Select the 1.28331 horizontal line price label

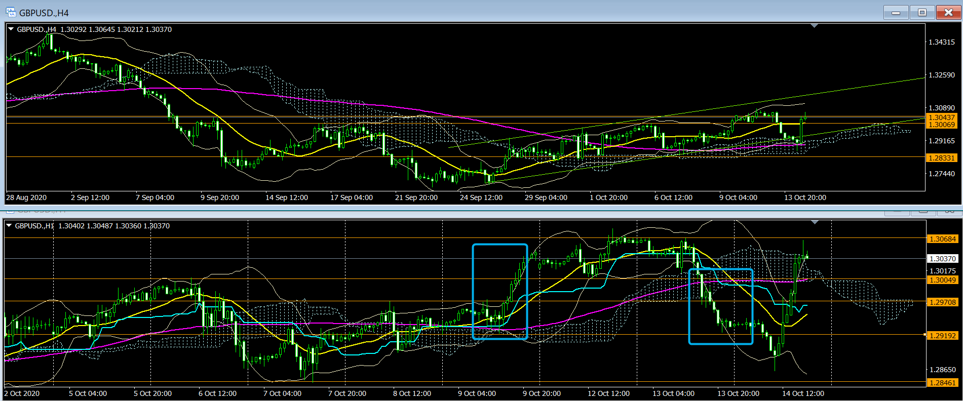coord(942,158)
